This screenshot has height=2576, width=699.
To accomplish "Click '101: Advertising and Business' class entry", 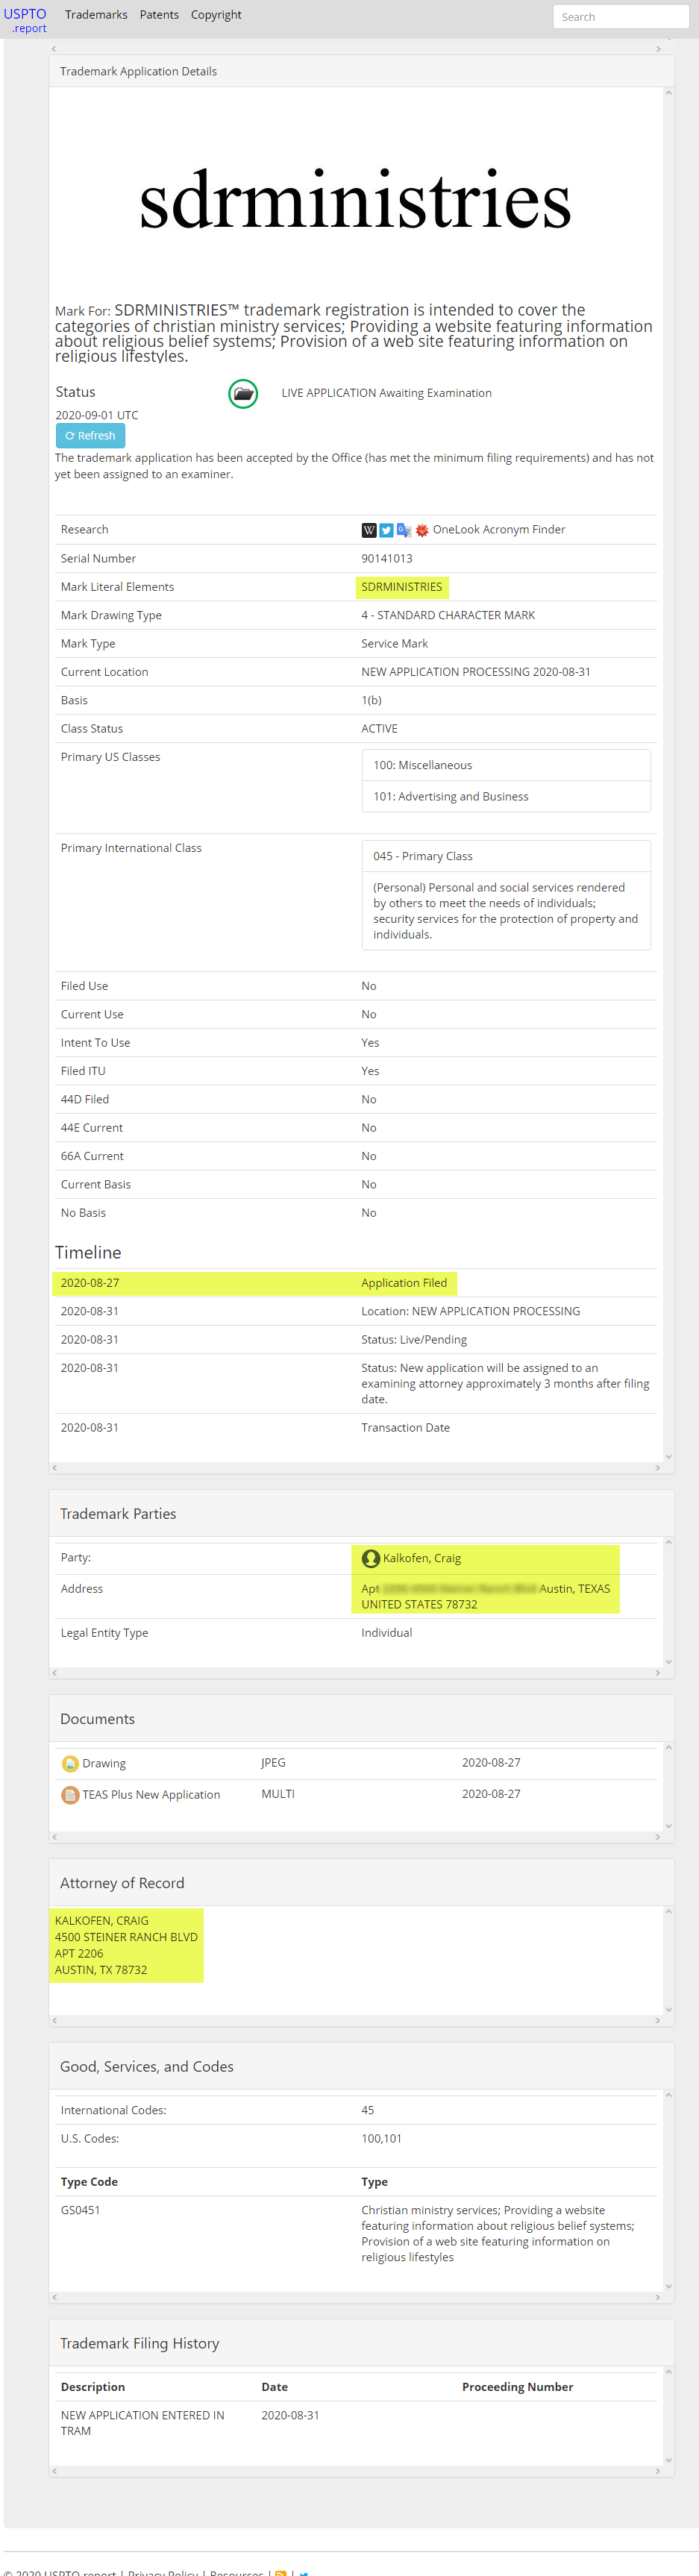I will (x=506, y=797).
